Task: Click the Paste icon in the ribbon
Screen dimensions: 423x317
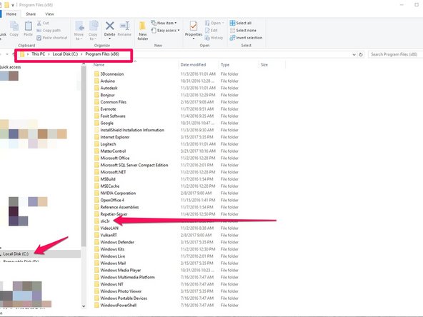Action: coord(28,26)
